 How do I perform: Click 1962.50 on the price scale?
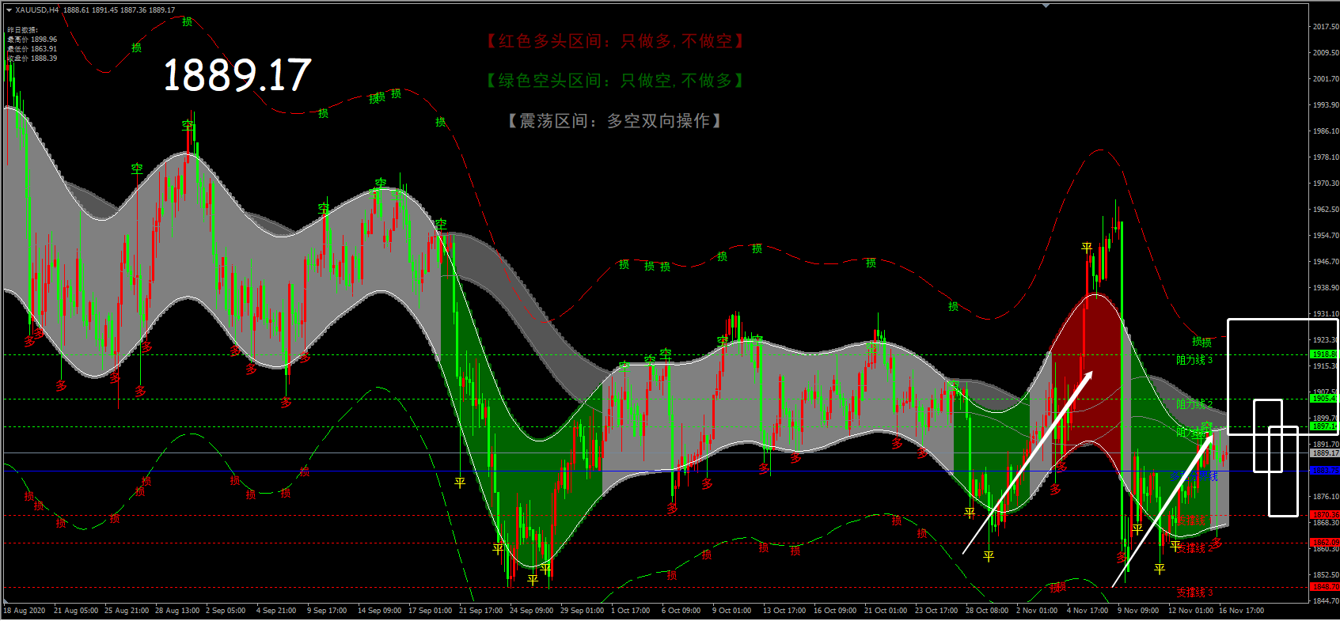click(1326, 210)
